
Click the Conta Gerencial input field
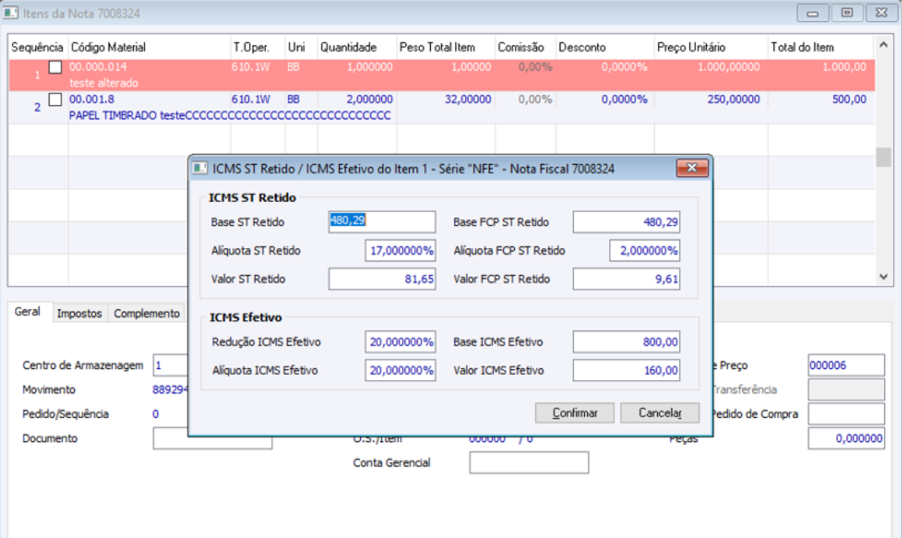pos(529,462)
